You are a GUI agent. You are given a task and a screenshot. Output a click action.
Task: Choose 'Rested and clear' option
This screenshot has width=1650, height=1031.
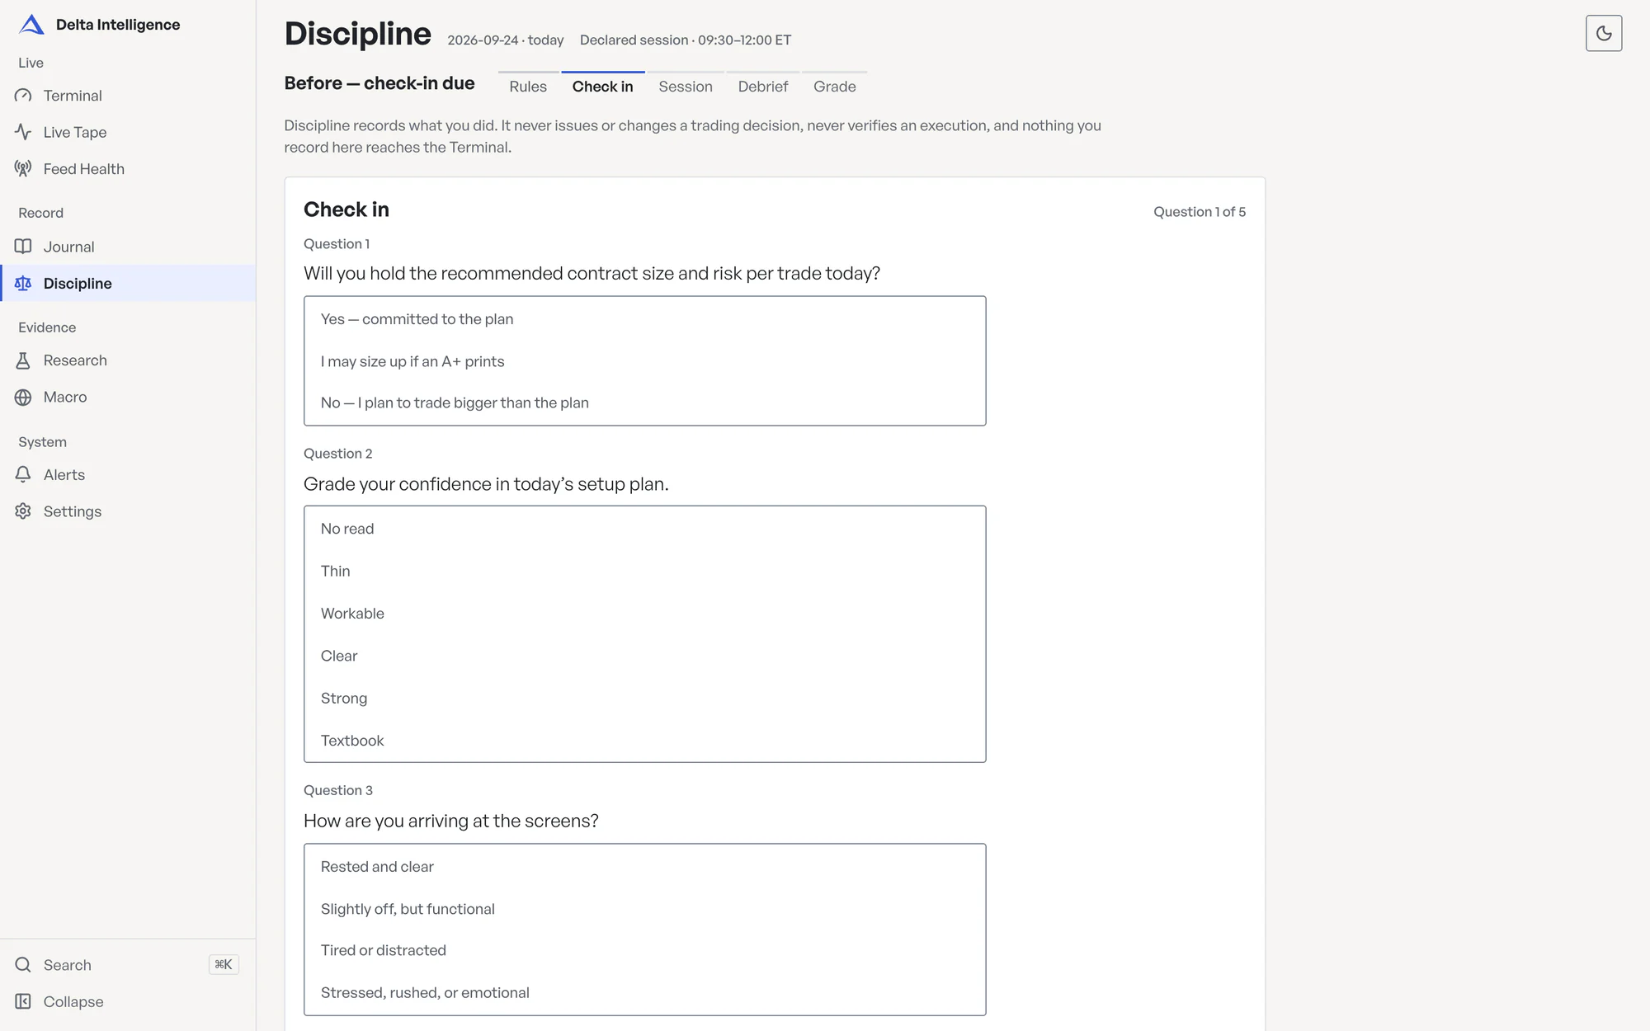click(x=644, y=867)
